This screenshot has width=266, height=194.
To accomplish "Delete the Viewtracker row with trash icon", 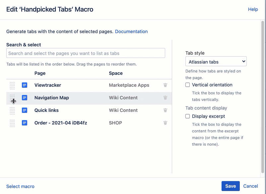I will (x=165, y=85).
